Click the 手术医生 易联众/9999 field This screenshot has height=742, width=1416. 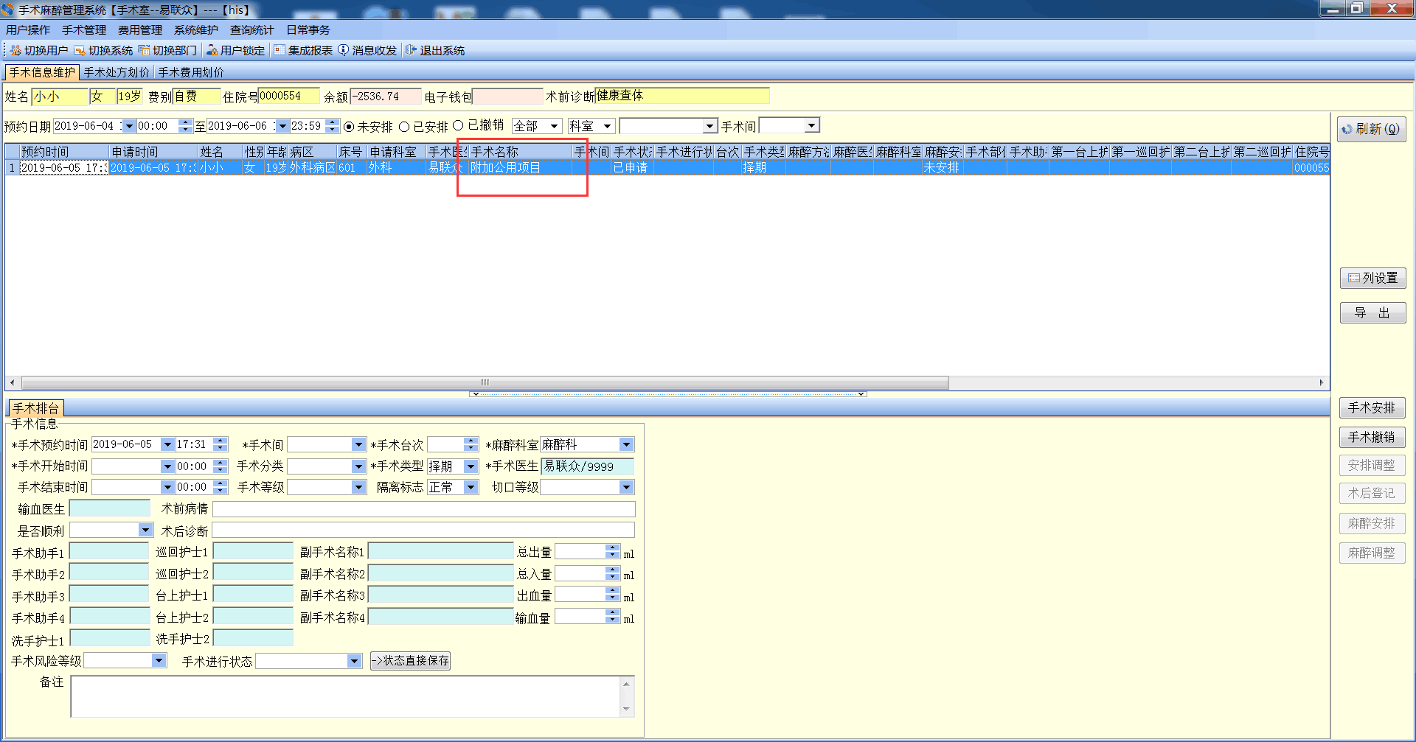tap(587, 466)
